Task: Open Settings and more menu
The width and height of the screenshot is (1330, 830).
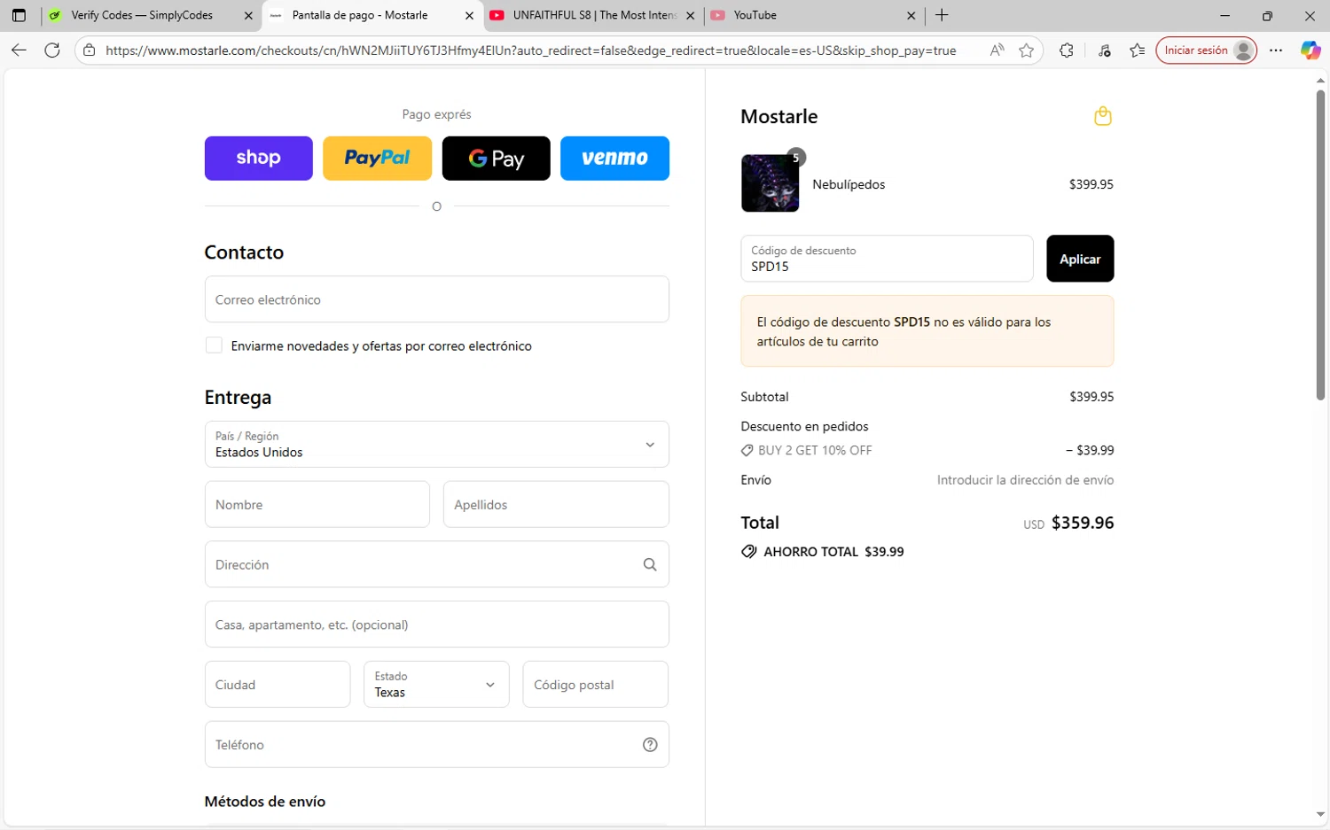Action: click(x=1276, y=50)
